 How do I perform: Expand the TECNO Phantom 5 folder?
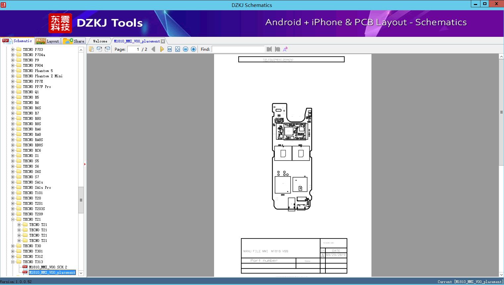tap(13, 71)
